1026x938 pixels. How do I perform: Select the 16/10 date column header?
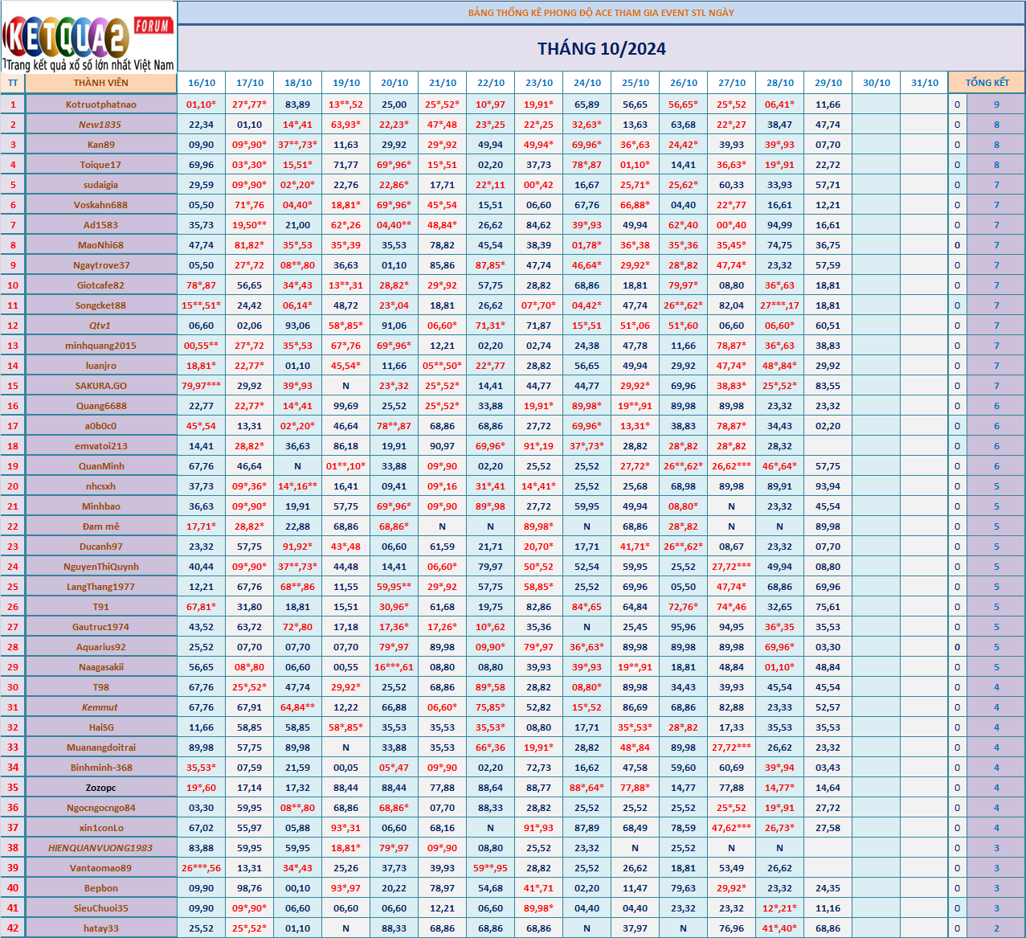coord(202,83)
